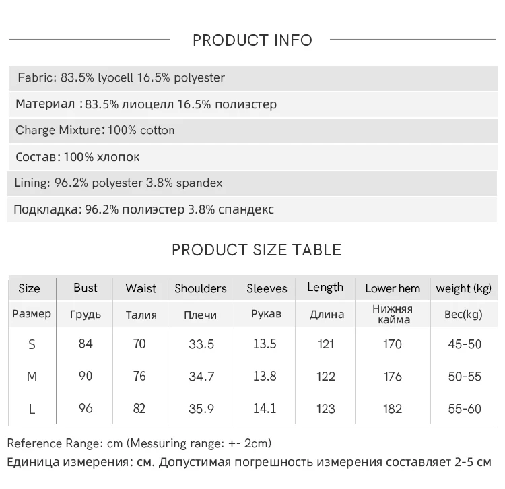Click the 45-50 weight cell
Screen dimensions: 505x489
tap(465, 344)
